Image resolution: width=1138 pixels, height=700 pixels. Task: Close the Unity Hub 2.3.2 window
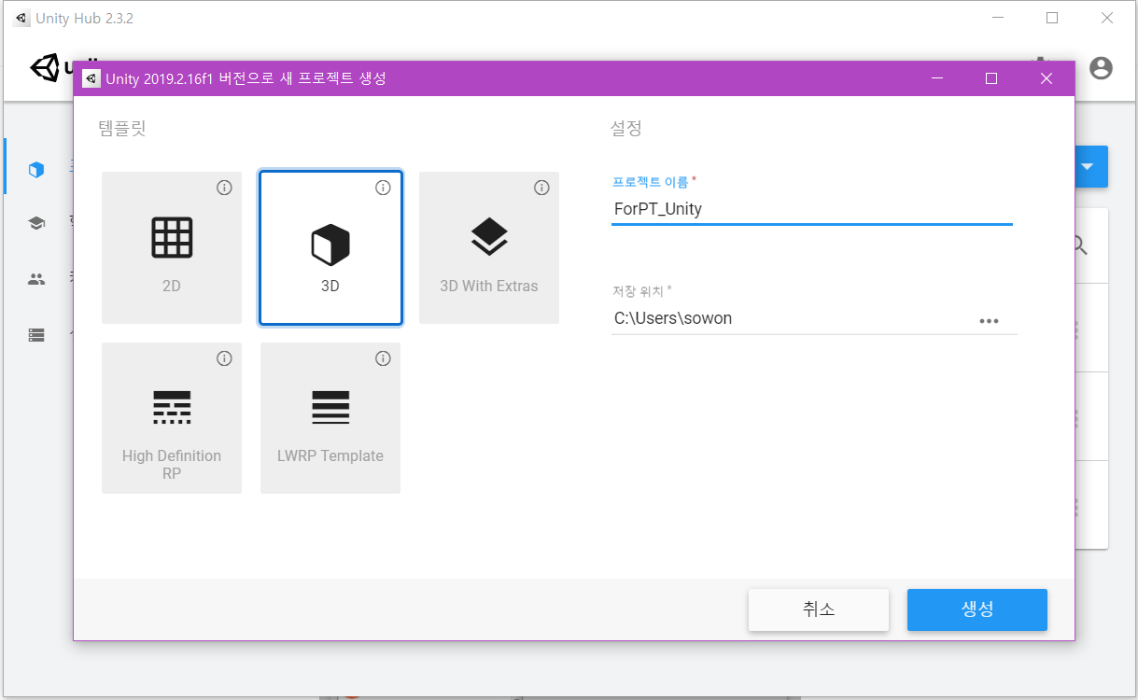1107,18
